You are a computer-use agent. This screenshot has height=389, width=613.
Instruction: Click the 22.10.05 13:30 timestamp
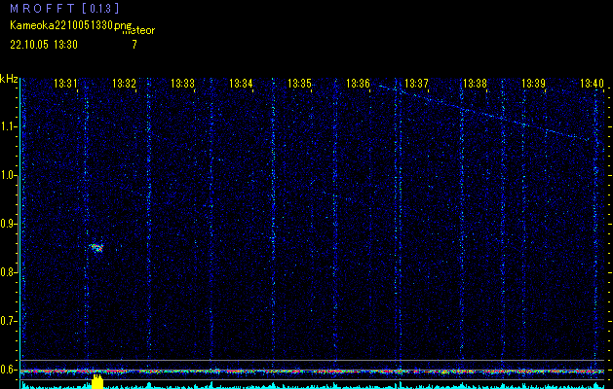pyautogui.click(x=44, y=45)
